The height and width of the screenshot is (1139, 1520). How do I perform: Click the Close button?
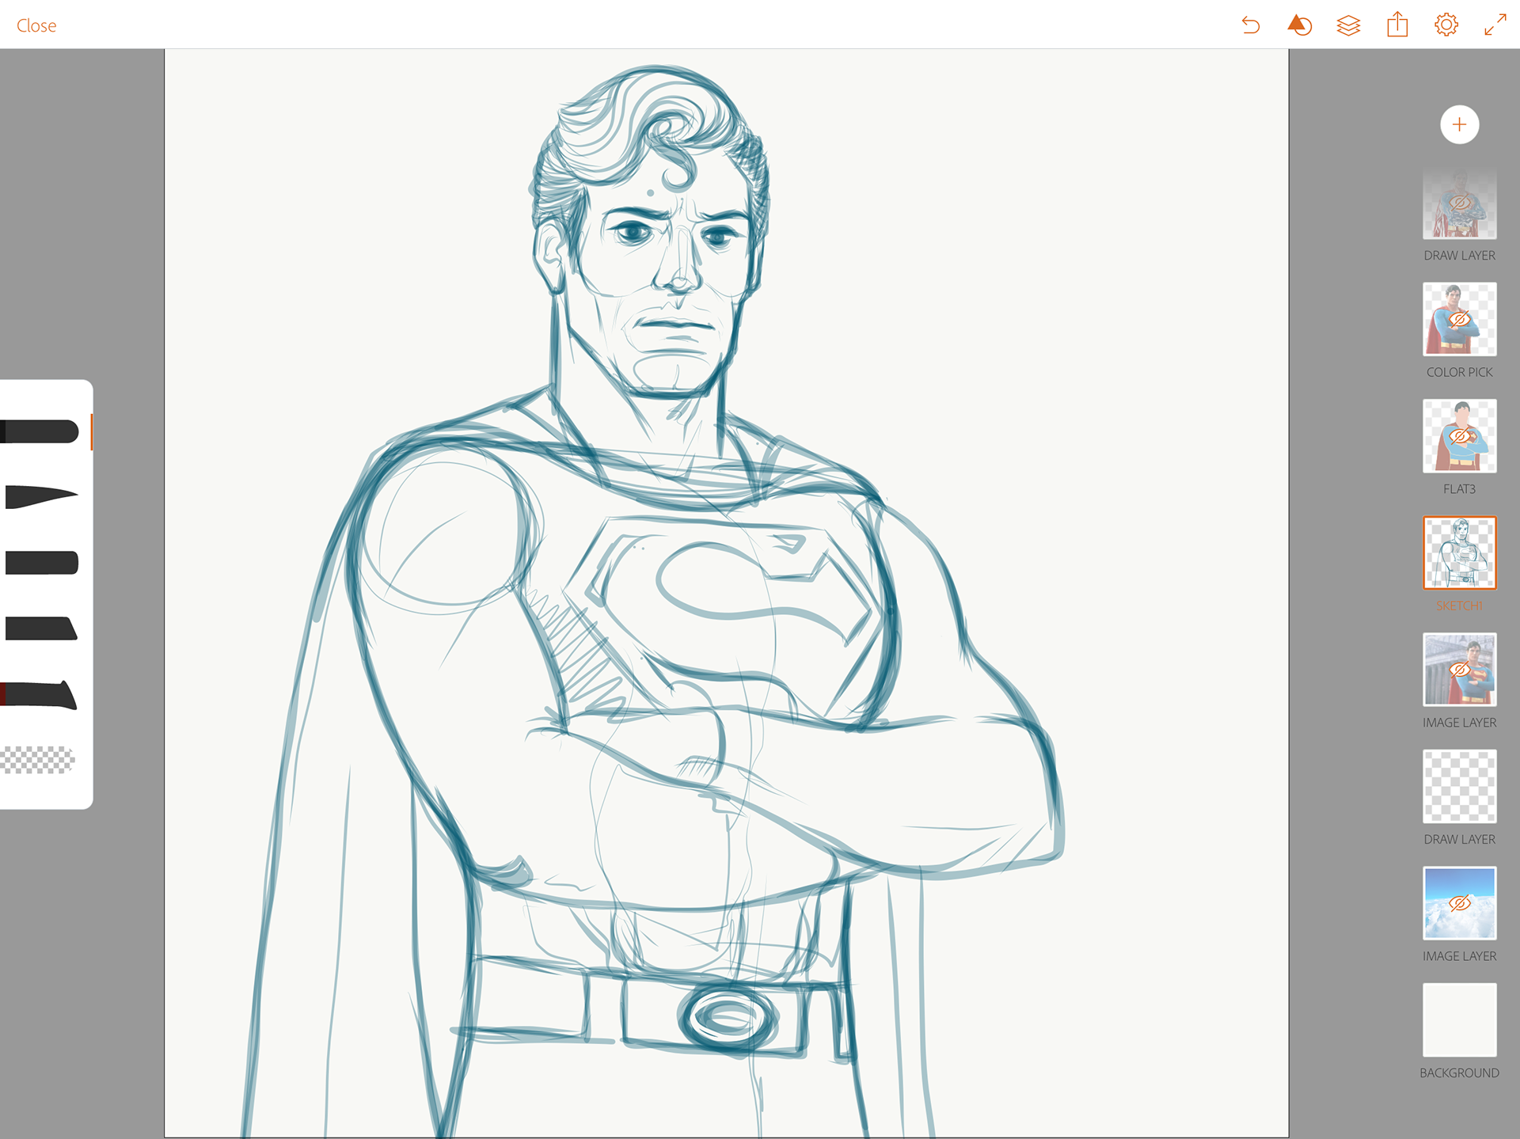coord(36,25)
